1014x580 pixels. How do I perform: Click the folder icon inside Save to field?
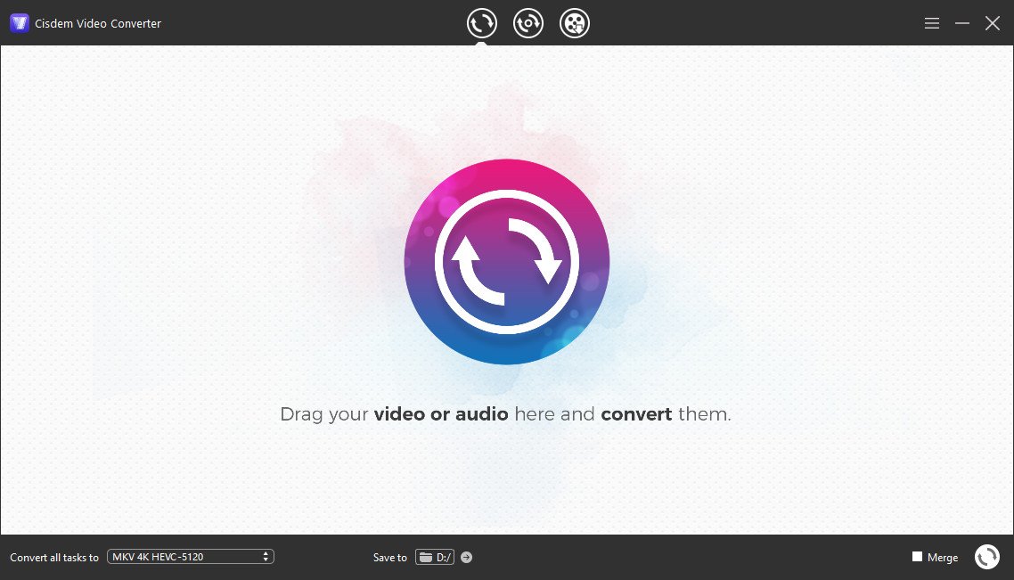[x=426, y=558]
